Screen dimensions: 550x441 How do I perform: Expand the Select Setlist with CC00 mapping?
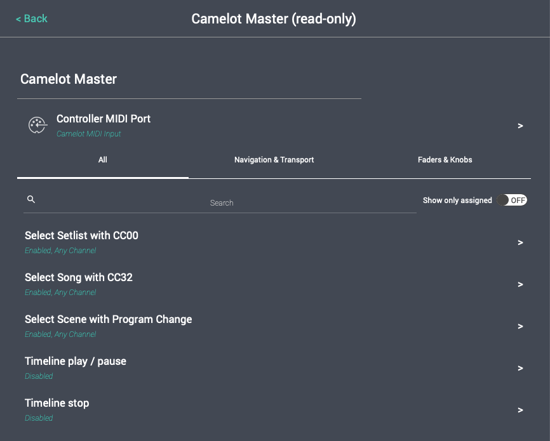[x=520, y=242]
